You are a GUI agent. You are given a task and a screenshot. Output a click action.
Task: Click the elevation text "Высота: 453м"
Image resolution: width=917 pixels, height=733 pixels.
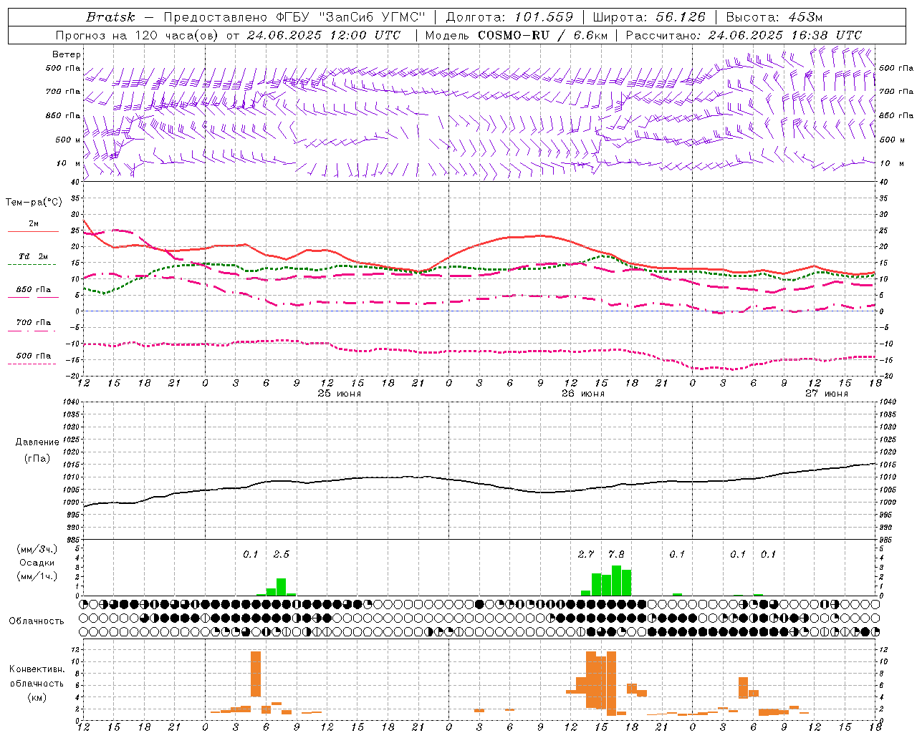coord(774,17)
